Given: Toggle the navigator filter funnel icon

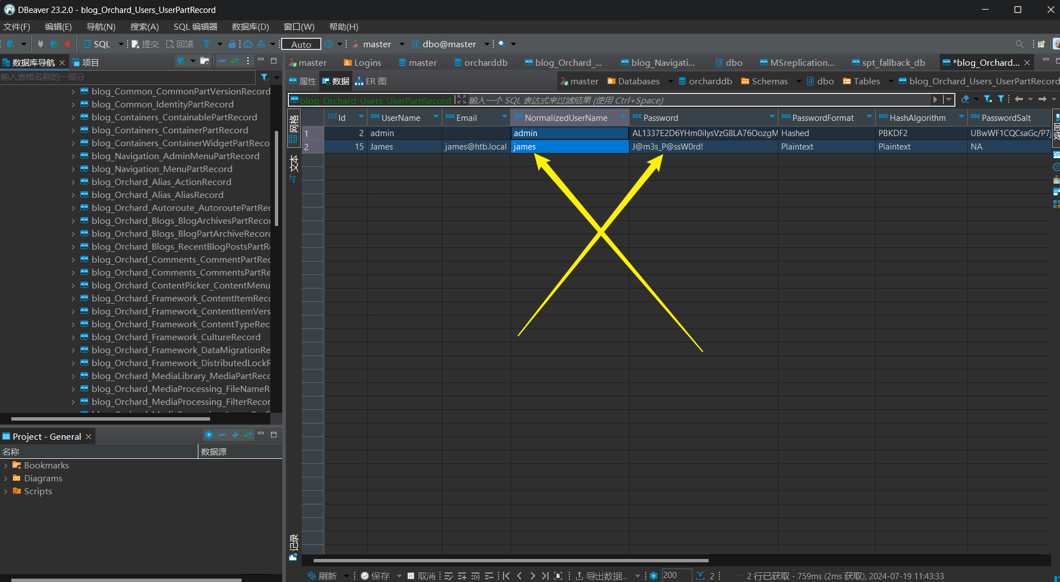Looking at the screenshot, I should [x=265, y=77].
